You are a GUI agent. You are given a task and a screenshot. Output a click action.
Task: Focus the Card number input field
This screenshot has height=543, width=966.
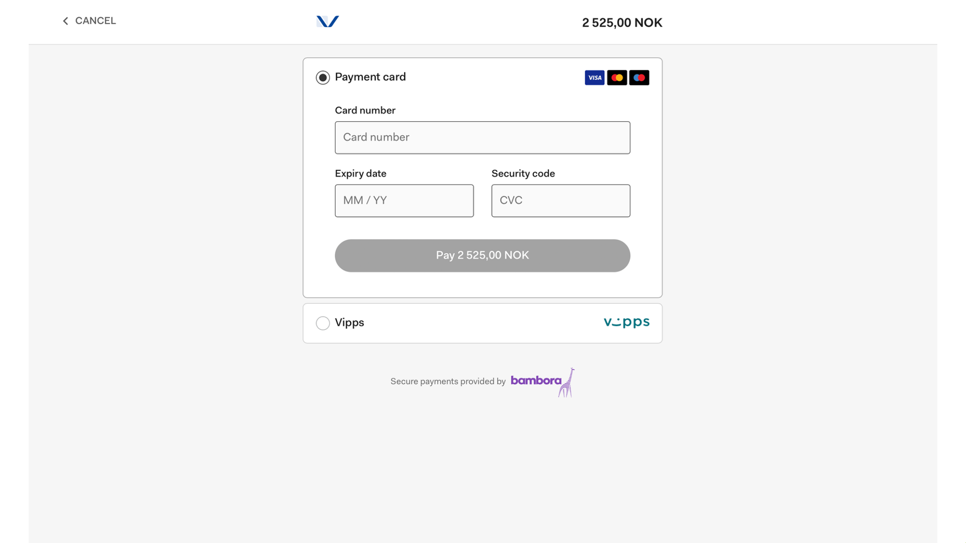(x=482, y=137)
